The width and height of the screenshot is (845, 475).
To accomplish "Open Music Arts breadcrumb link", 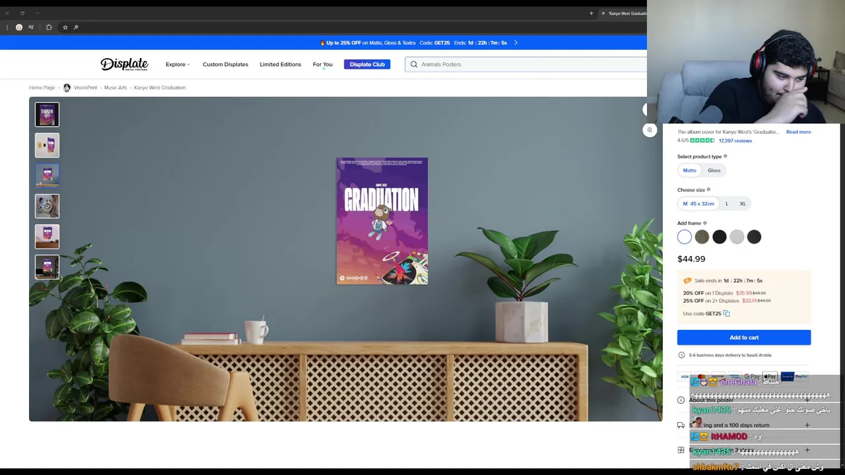I will 116,87.
